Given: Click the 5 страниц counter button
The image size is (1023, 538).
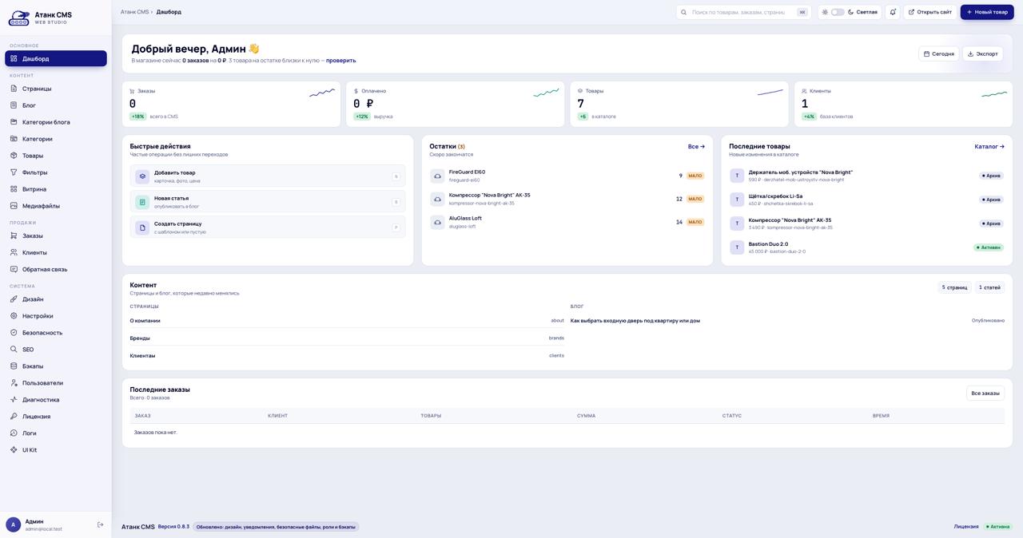Looking at the screenshot, I should 954,287.
